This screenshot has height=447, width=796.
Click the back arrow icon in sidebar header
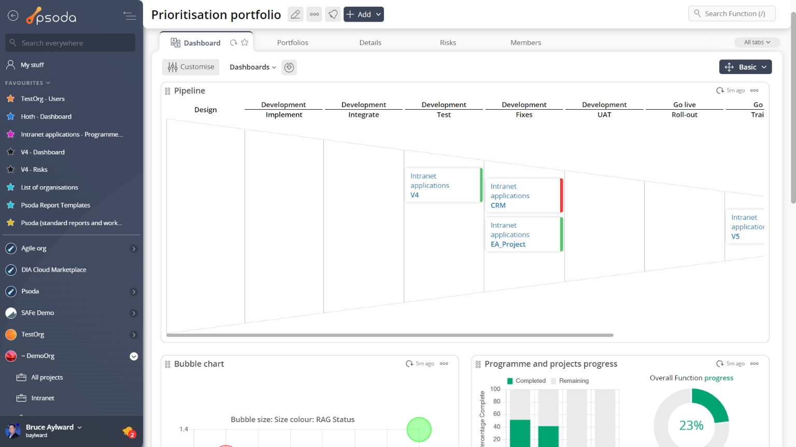(x=13, y=16)
